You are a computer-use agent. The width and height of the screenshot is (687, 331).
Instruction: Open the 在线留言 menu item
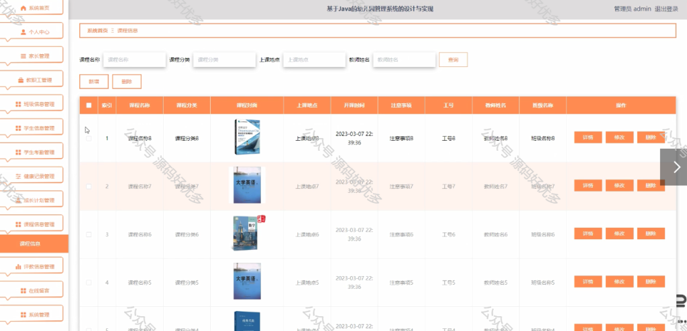pyautogui.click(x=34, y=290)
